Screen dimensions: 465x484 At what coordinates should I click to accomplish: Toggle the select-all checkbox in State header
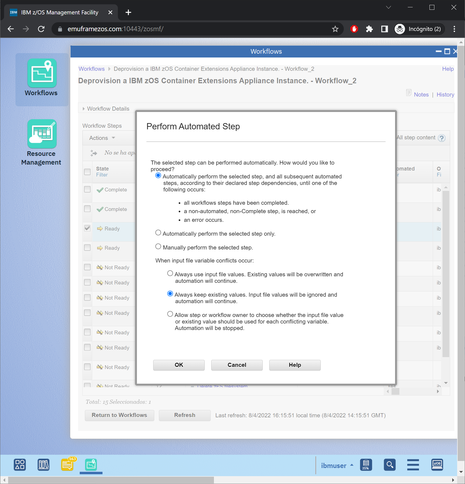[87, 172]
